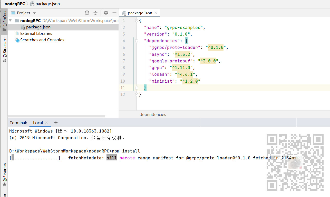Close the package.json editor tab
The image size is (330, 197).
[x=156, y=13]
